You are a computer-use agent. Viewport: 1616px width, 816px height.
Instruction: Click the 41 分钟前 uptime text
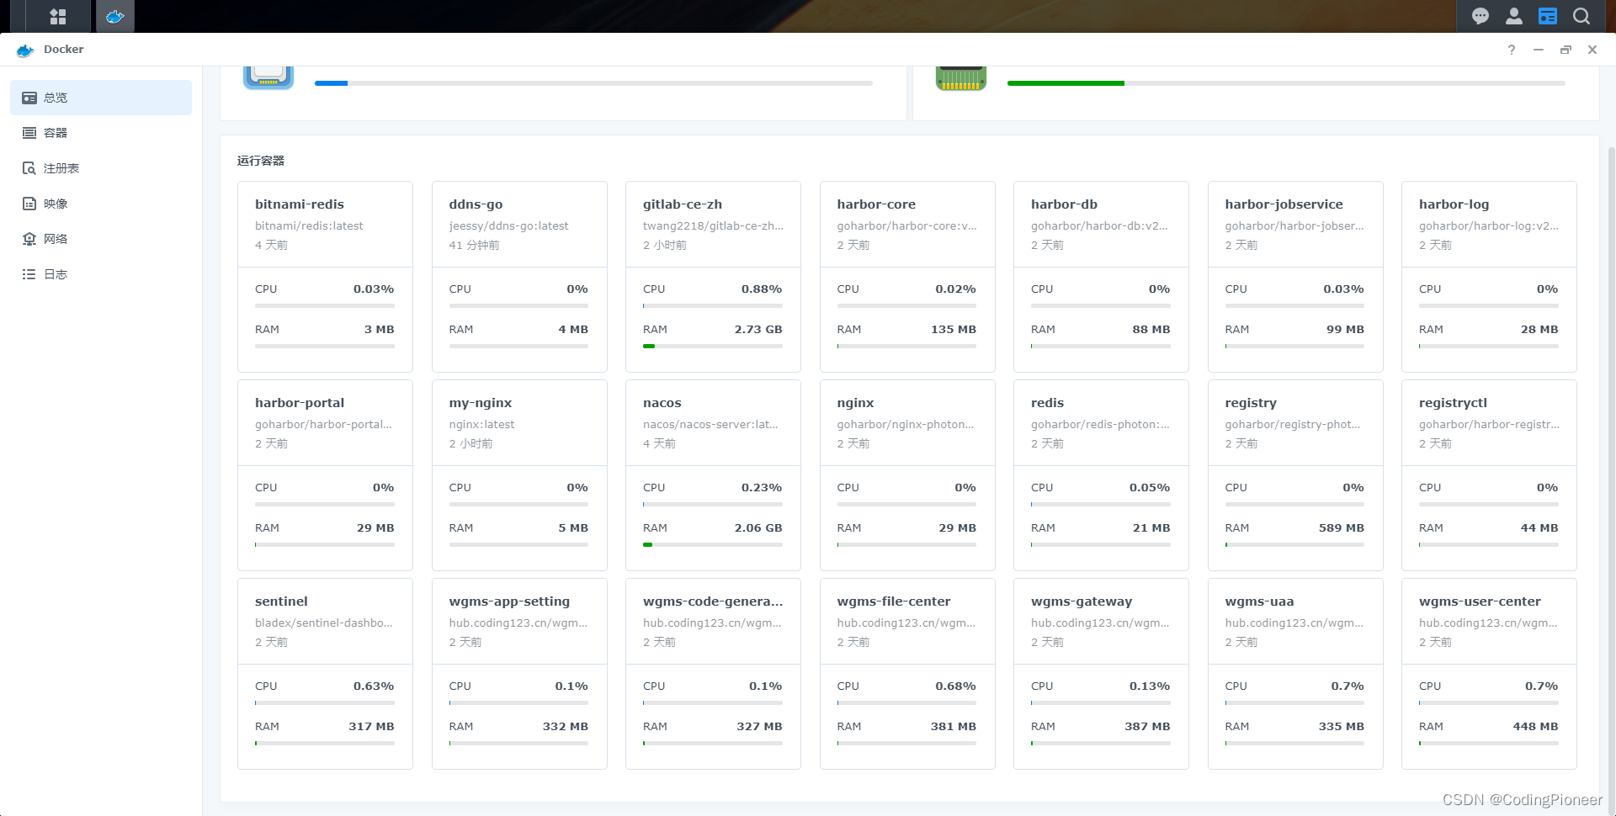coord(474,245)
